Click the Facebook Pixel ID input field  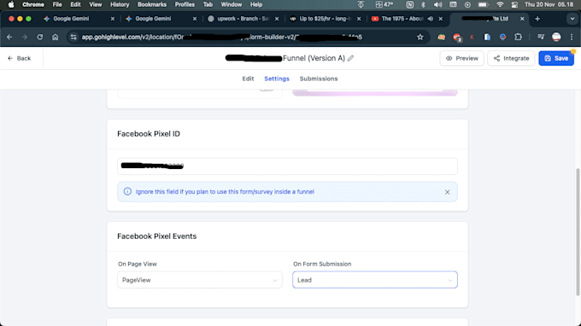tap(287, 166)
